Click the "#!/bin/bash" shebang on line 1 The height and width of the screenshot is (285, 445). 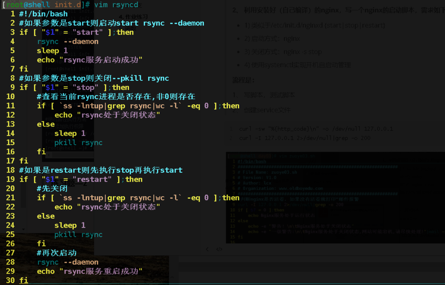coord(44,14)
